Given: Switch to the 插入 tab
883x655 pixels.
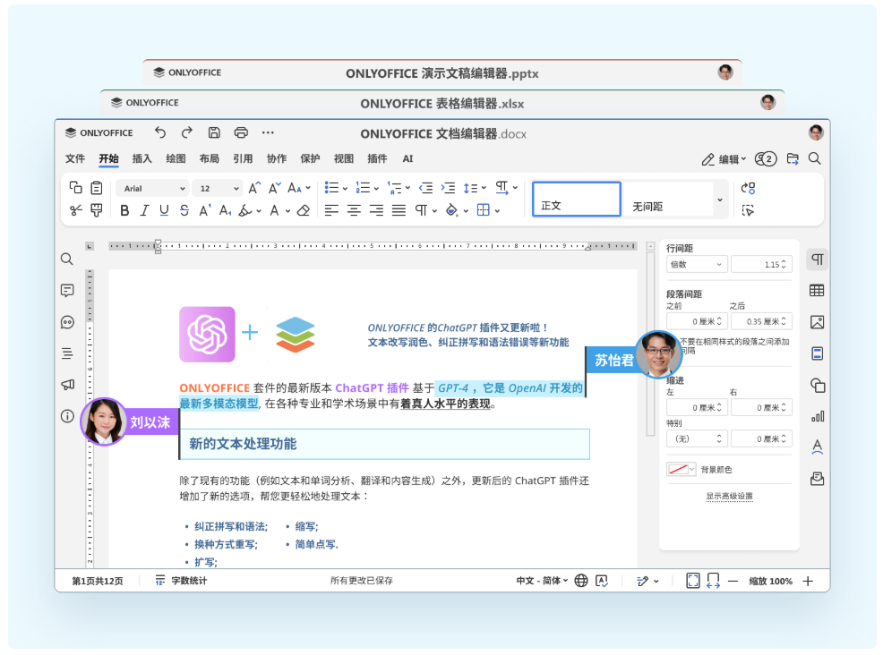Looking at the screenshot, I should click(x=141, y=158).
